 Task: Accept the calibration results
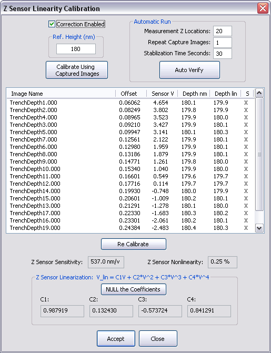(x=116, y=339)
